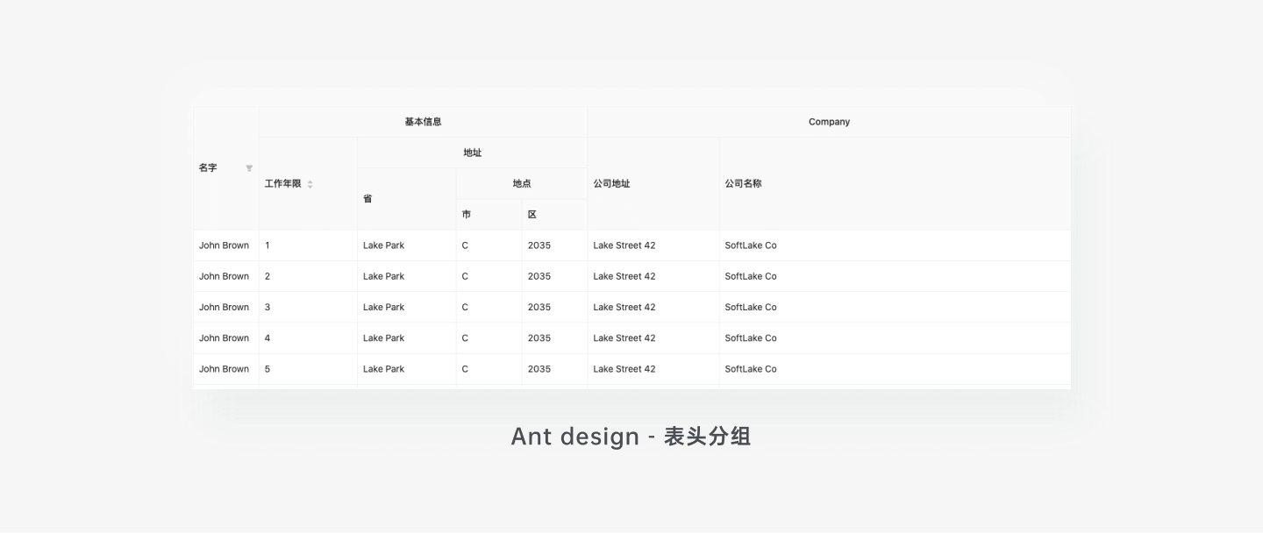The image size is (1263, 533).
Task: Open the filter icon in 名字 header
Action: tap(249, 168)
